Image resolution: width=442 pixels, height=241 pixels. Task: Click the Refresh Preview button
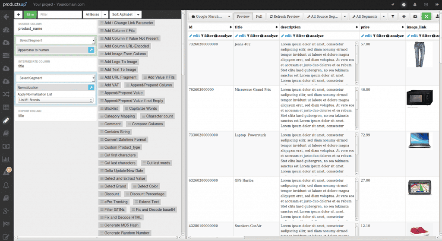[285, 16]
